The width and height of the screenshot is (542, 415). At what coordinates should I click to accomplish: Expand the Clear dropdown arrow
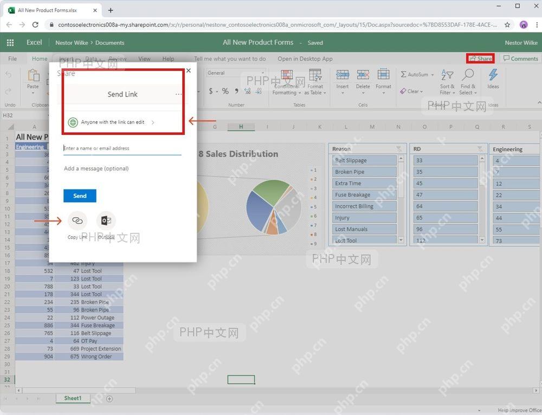point(422,92)
